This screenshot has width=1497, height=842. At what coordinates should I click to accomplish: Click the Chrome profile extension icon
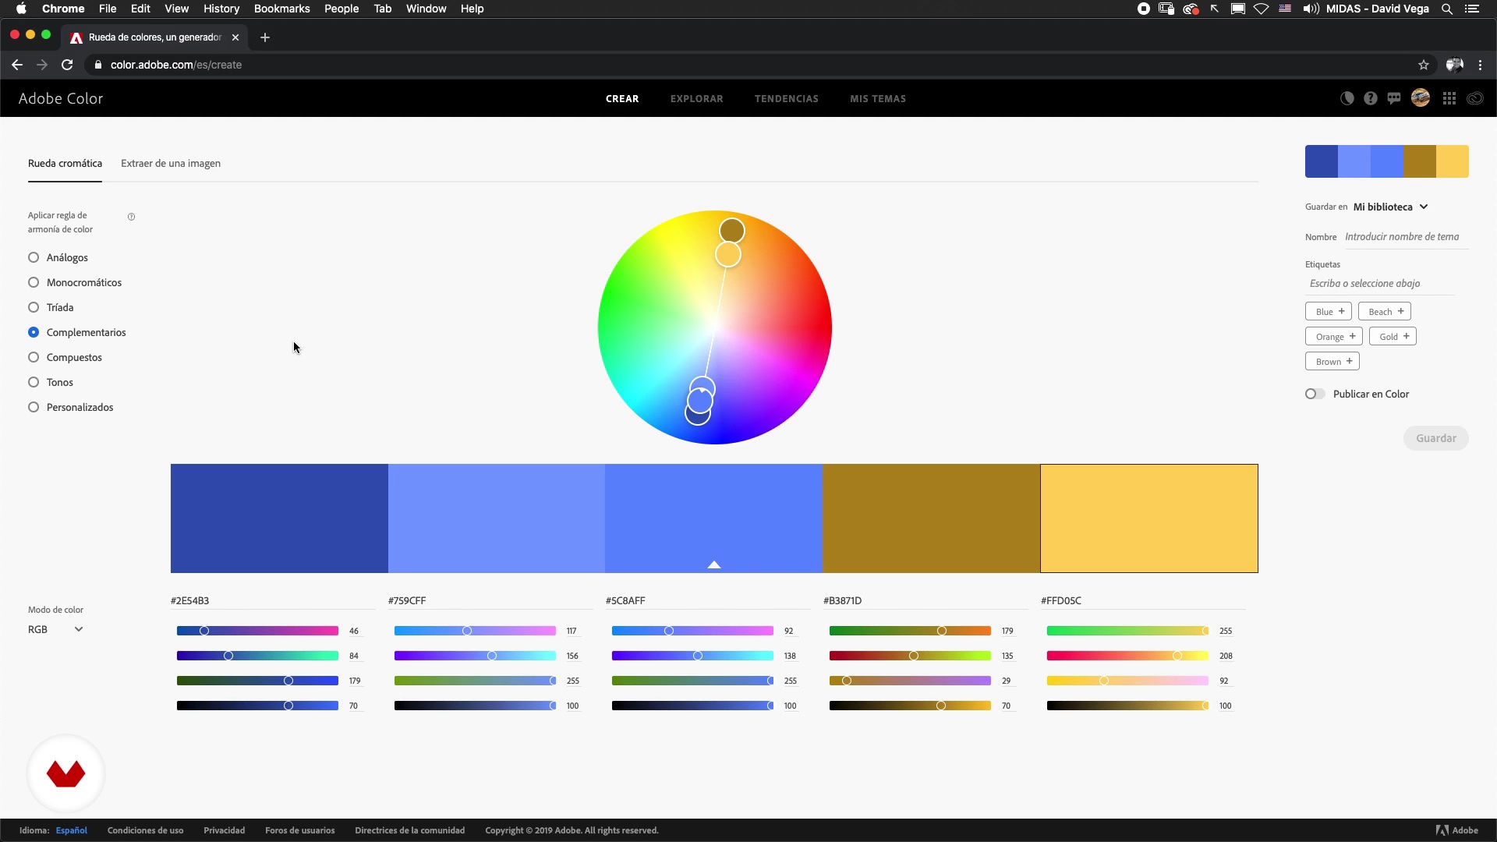click(1454, 65)
